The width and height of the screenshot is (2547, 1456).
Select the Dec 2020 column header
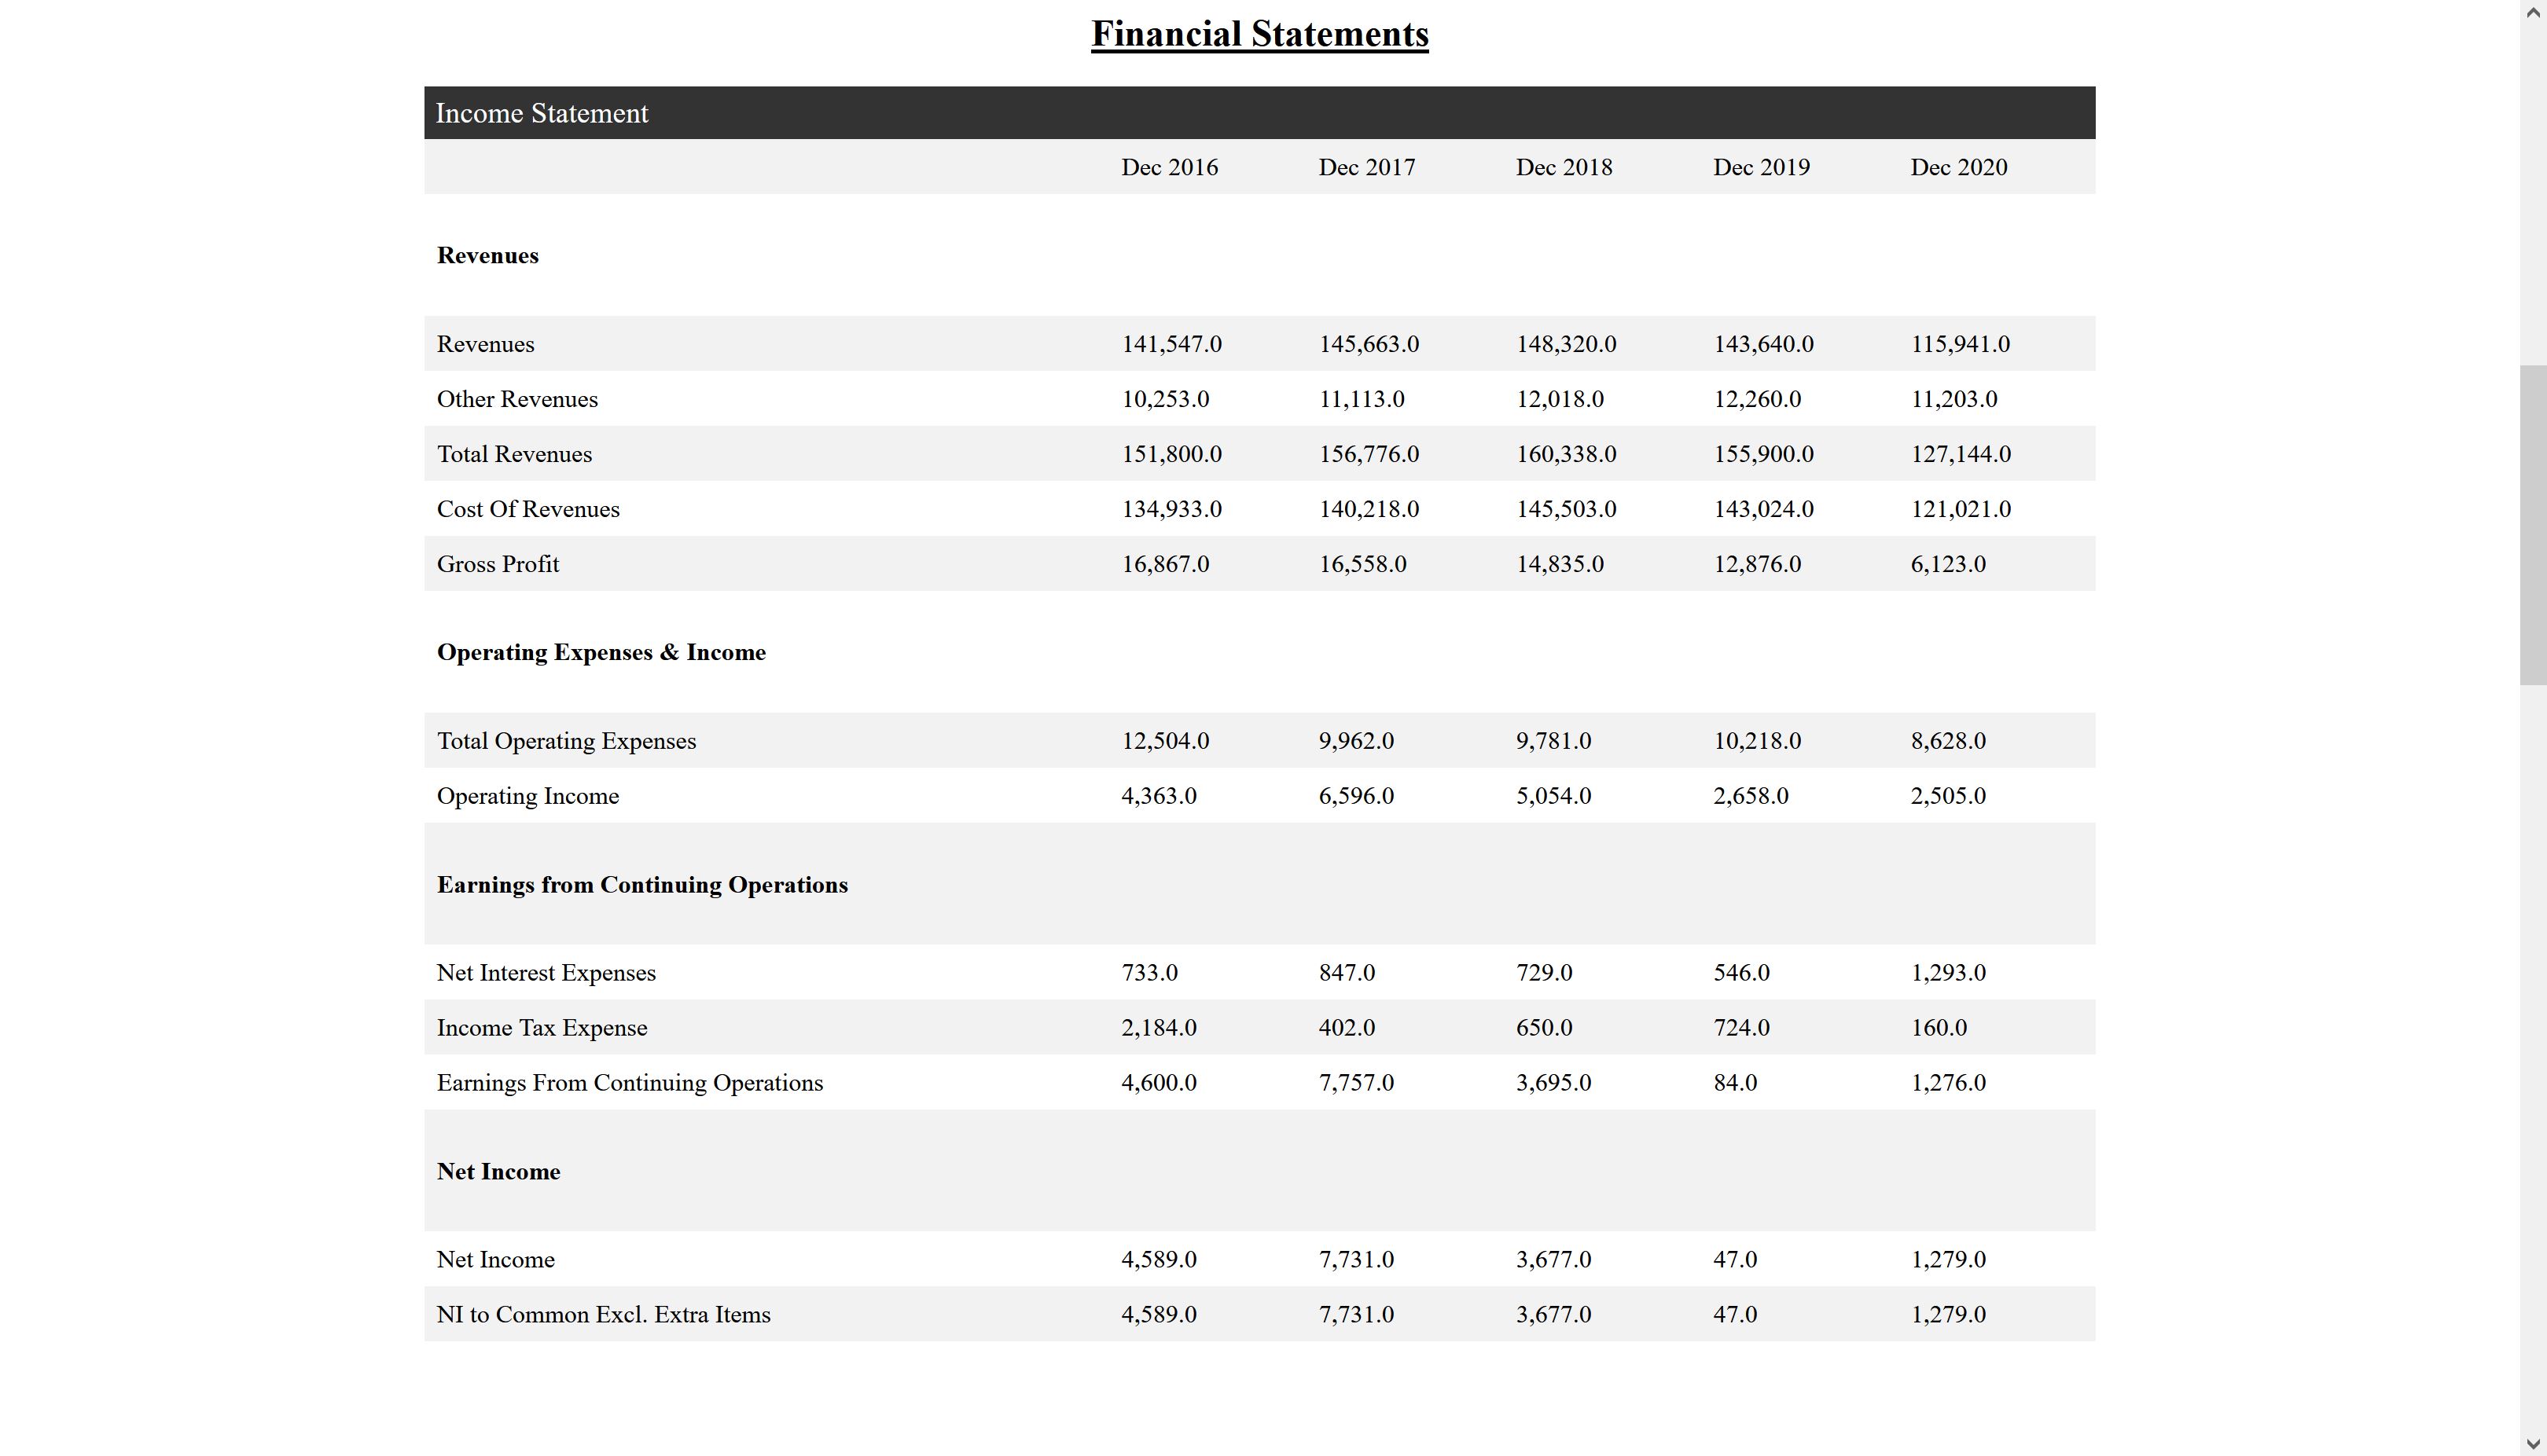coord(1957,167)
